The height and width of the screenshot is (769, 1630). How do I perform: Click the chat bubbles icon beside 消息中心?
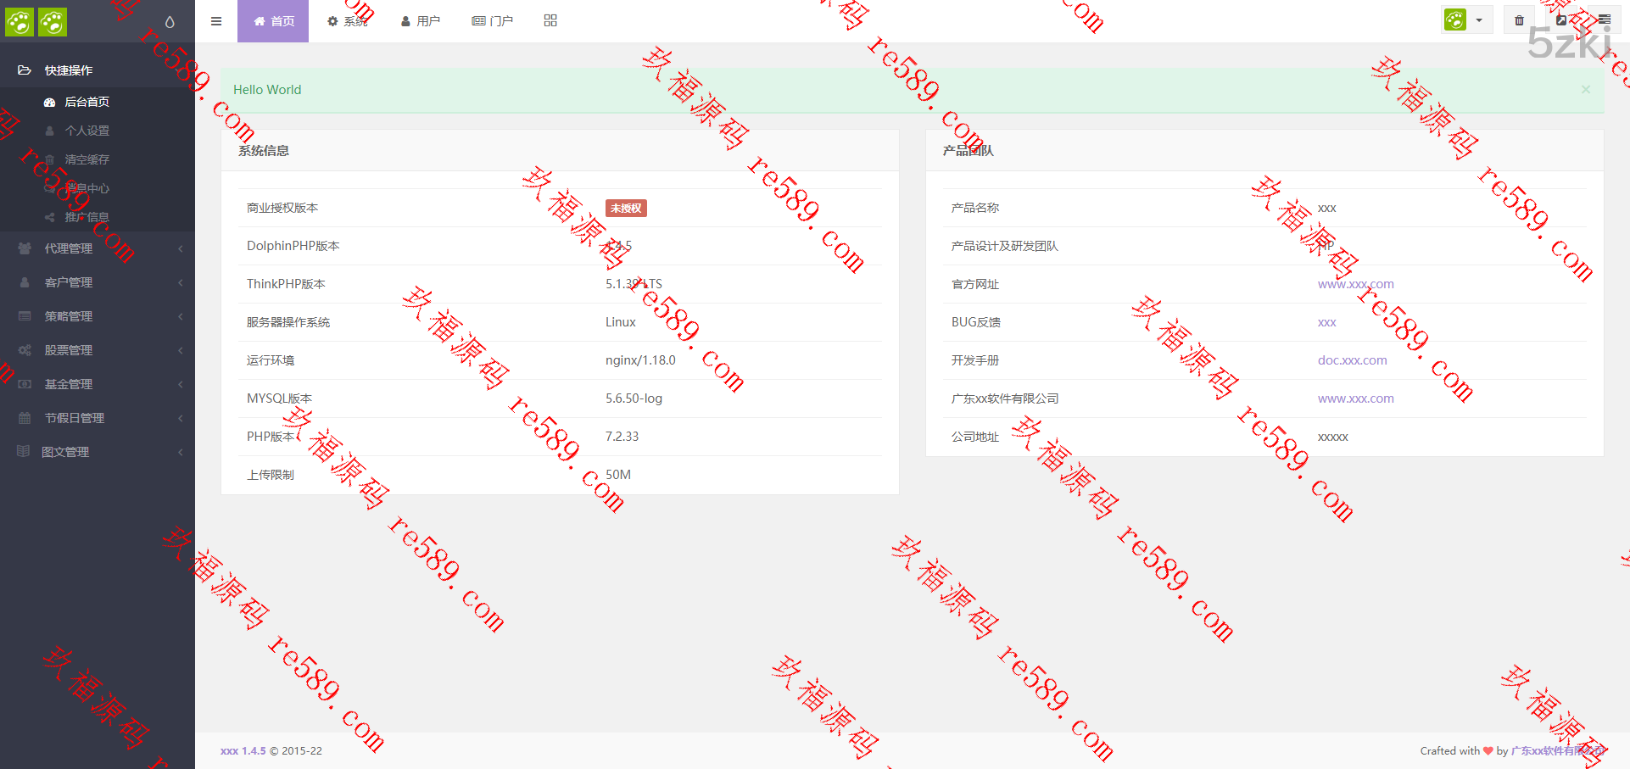click(x=49, y=188)
